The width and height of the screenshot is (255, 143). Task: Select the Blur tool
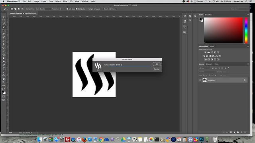[4, 58]
